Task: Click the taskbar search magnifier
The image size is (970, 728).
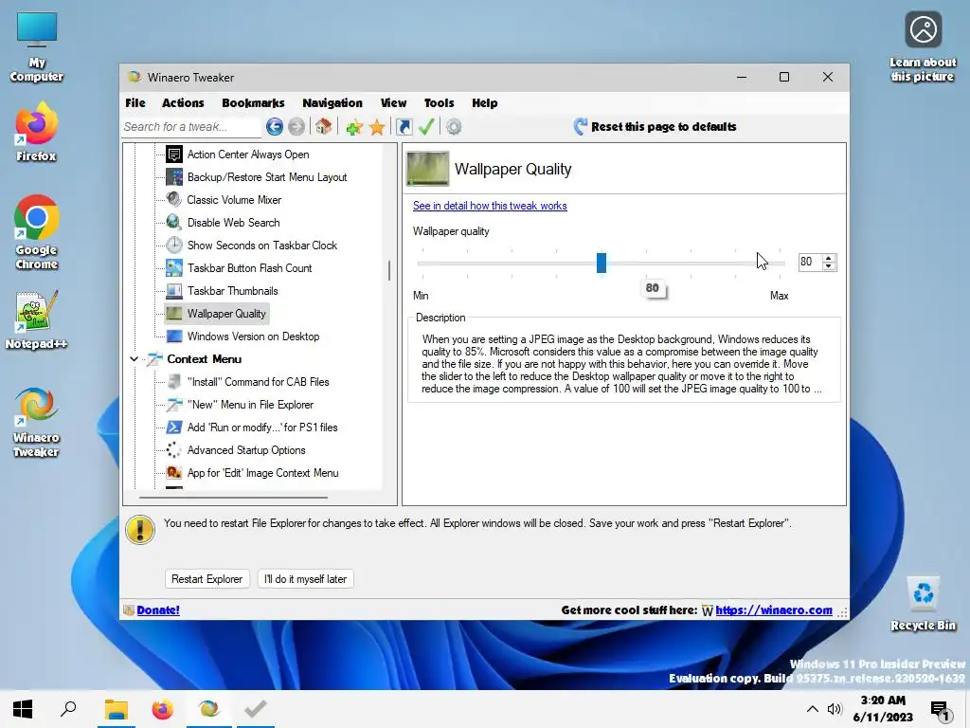Action: coord(68,709)
